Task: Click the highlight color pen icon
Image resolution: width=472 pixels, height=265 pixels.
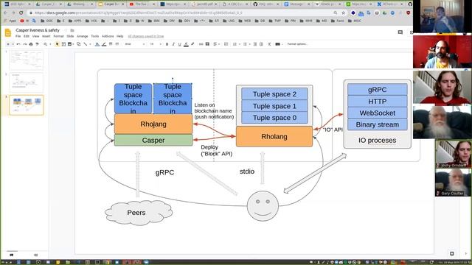Action: pos(192,44)
